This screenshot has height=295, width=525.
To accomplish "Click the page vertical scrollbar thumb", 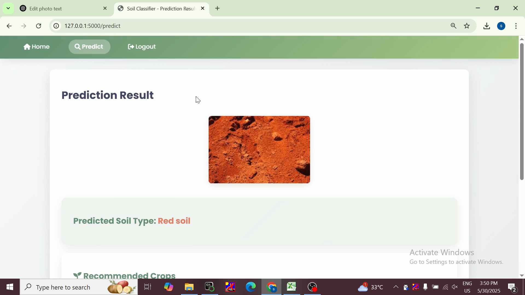I will click(522, 112).
